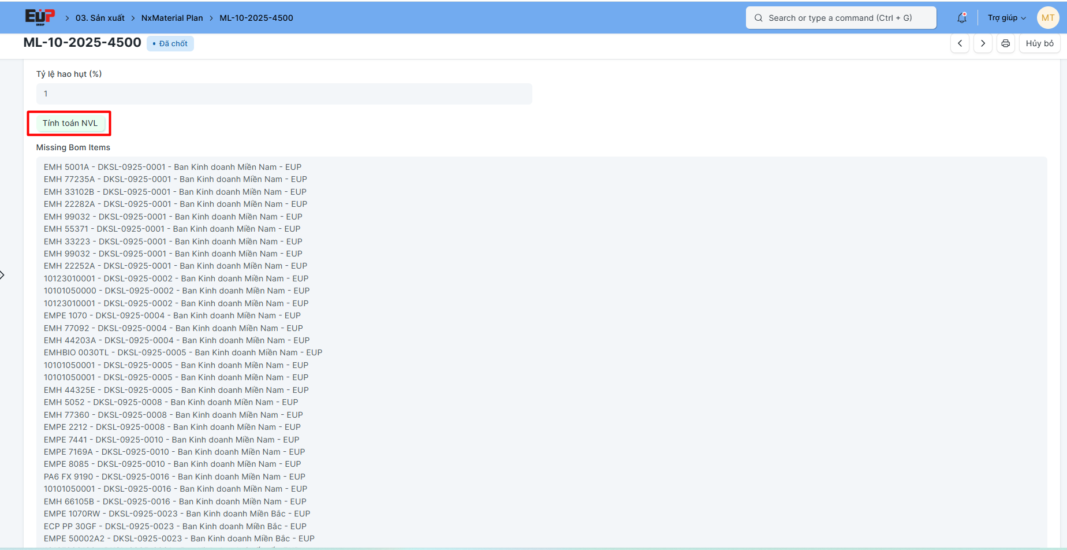Click the ML-10-2025-4500 page title heading
This screenshot has width=1067, height=550.
(82, 43)
